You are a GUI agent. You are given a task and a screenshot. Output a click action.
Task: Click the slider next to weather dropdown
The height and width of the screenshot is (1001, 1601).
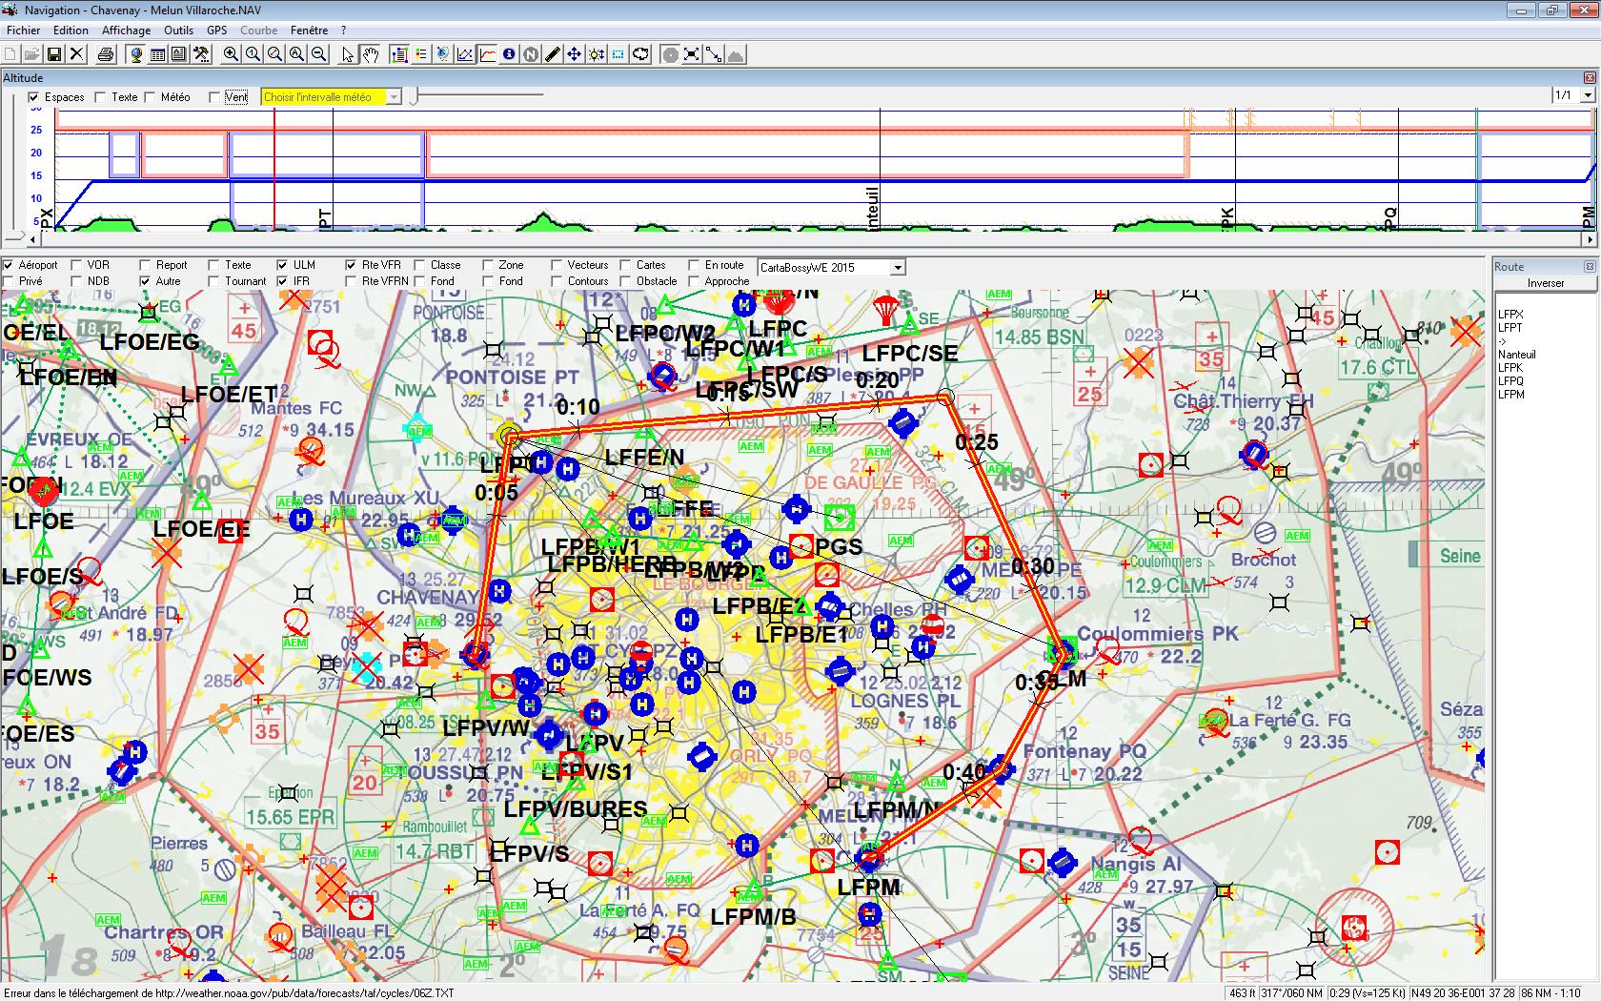(x=415, y=96)
